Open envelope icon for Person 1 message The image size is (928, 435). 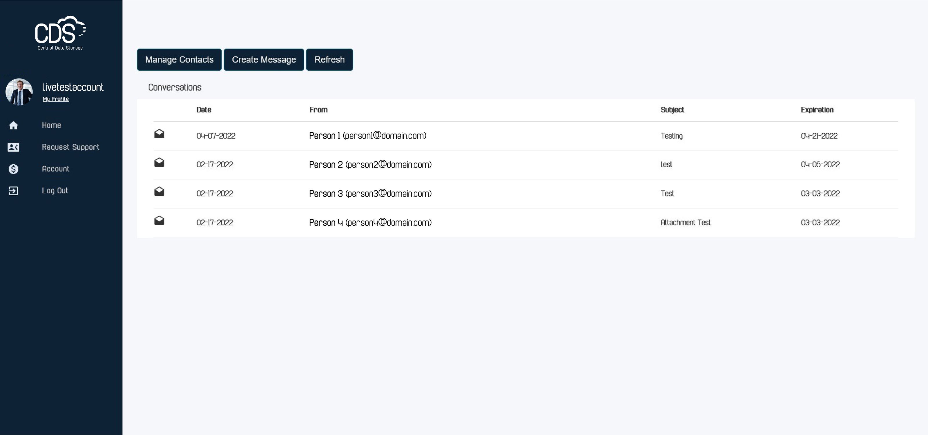[x=159, y=134]
